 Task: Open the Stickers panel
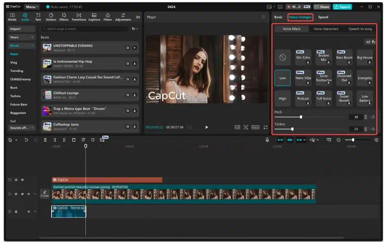tap(51, 17)
